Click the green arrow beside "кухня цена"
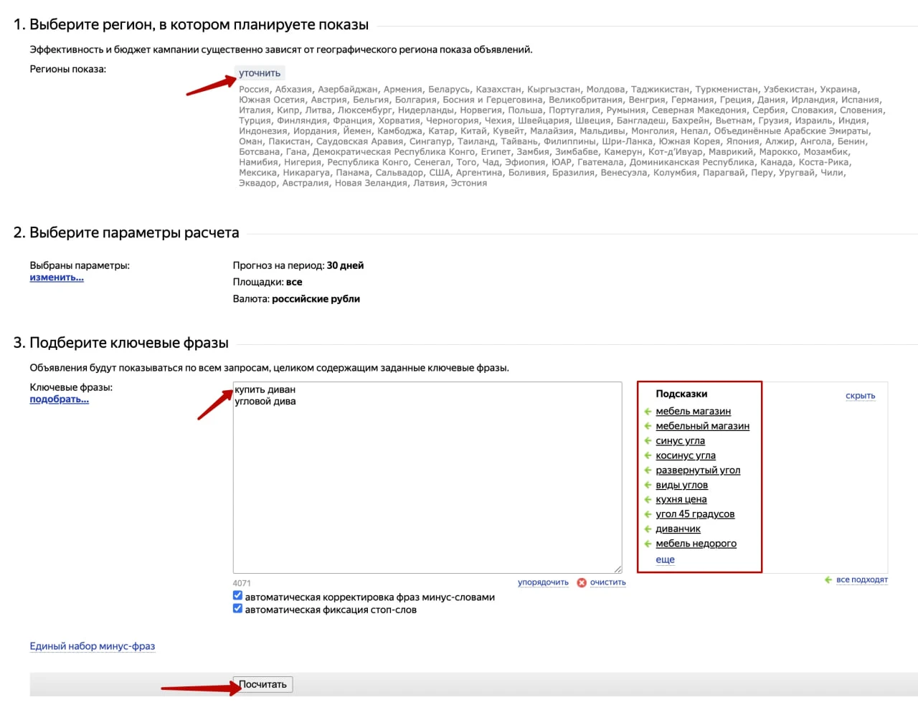 pyautogui.click(x=648, y=500)
